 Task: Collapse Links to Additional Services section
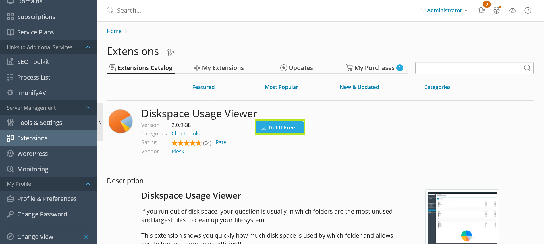click(x=88, y=47)
